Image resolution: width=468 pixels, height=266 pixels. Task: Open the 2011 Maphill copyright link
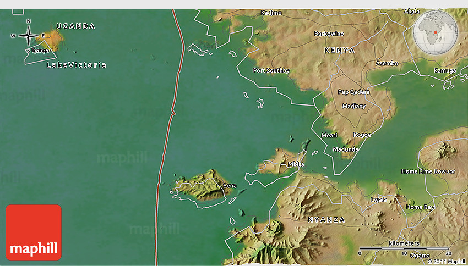446,261
